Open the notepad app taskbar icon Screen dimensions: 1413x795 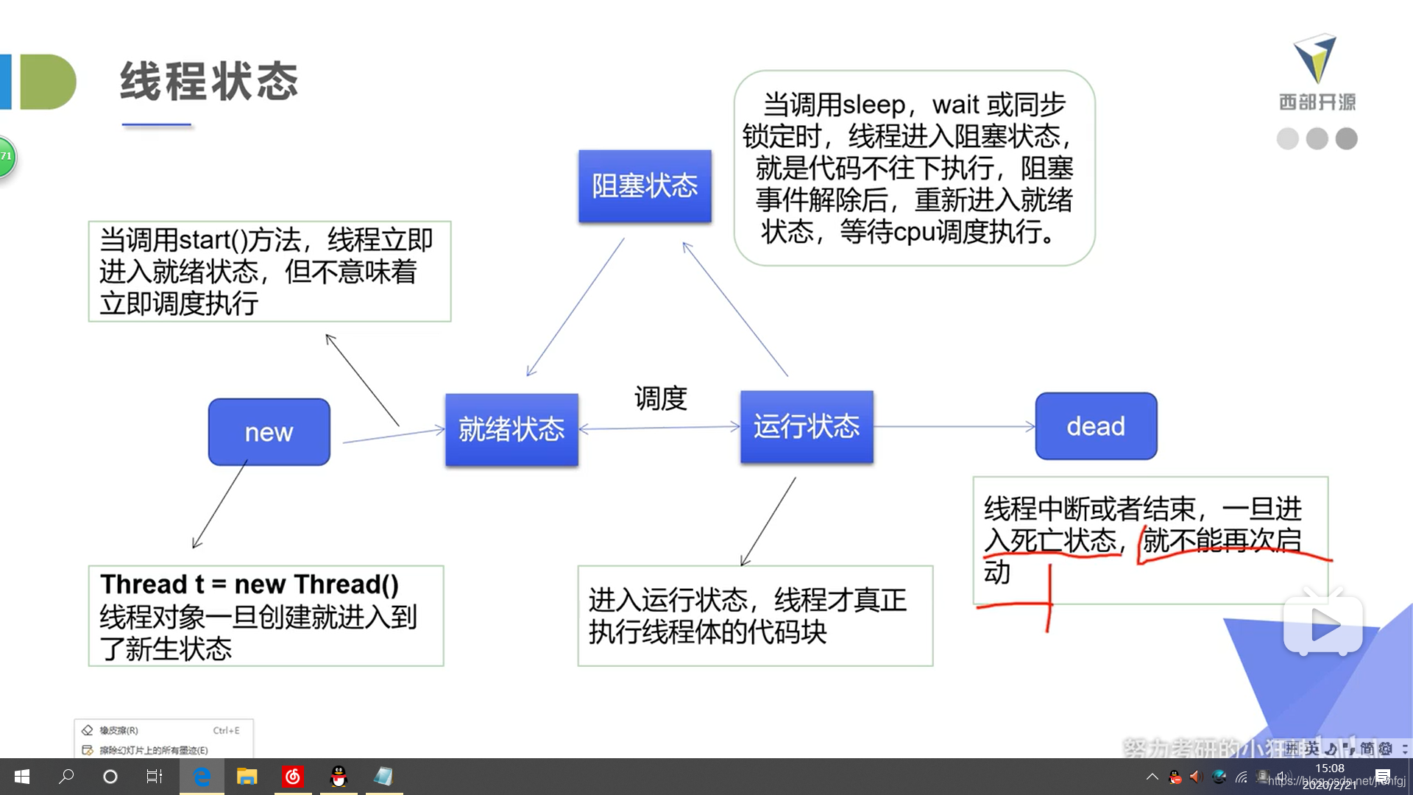(x=383, y=777)
